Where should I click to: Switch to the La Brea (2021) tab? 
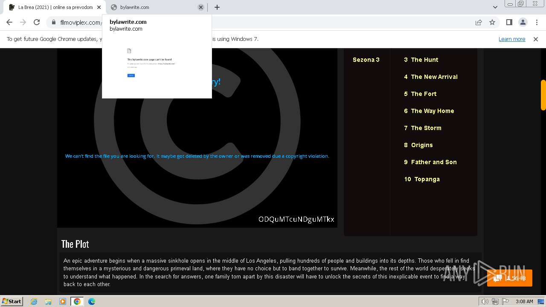[x=54, y=7]
